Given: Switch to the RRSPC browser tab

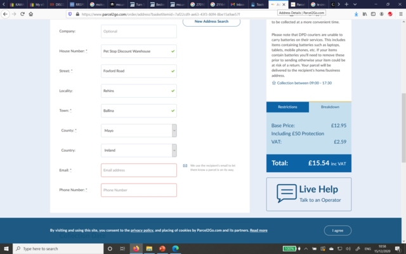Looking at the screenshot, I should pos(77,4).
